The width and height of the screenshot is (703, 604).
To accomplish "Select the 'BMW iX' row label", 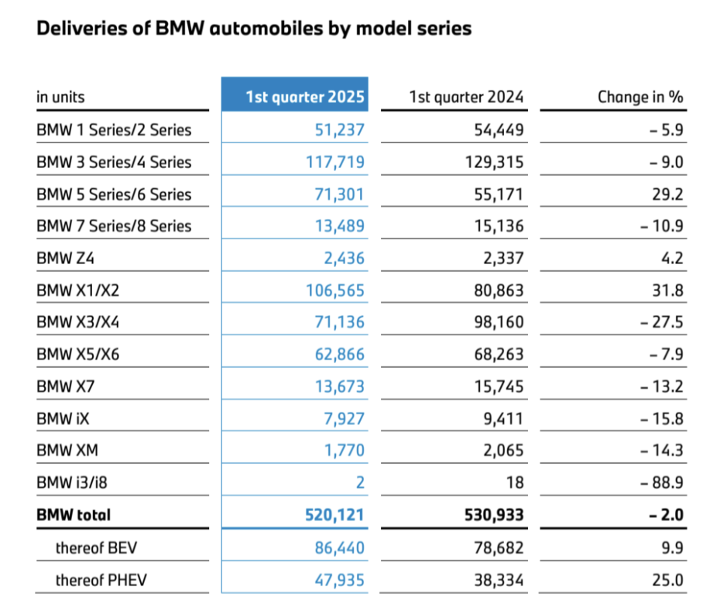I will coord(63,419).
